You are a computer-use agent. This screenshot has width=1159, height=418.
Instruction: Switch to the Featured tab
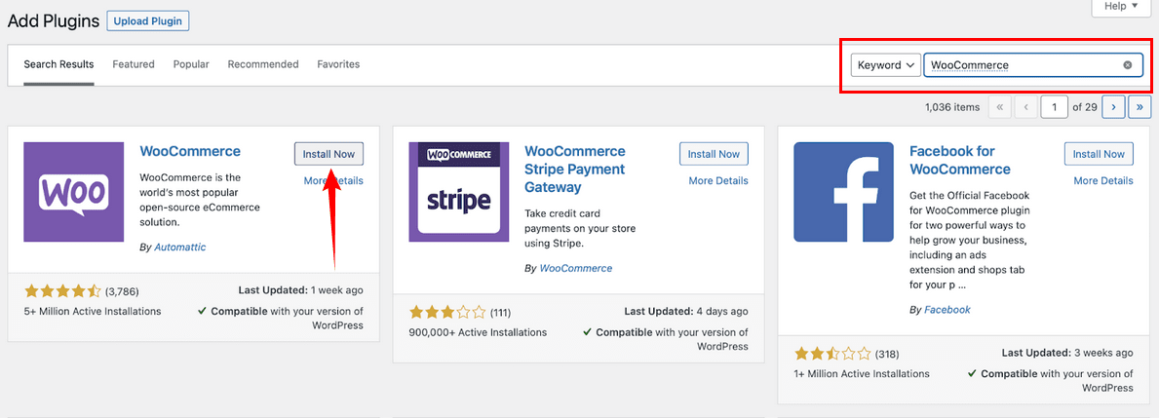tap(134, 64)
